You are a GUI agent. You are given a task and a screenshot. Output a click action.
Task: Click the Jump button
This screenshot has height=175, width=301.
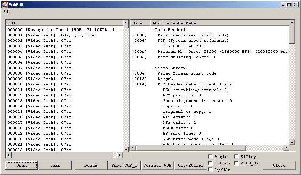pyautogui.click(x=55, y=166)
